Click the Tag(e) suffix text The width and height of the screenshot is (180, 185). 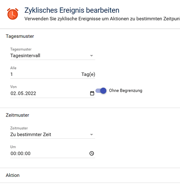point(88,74)
